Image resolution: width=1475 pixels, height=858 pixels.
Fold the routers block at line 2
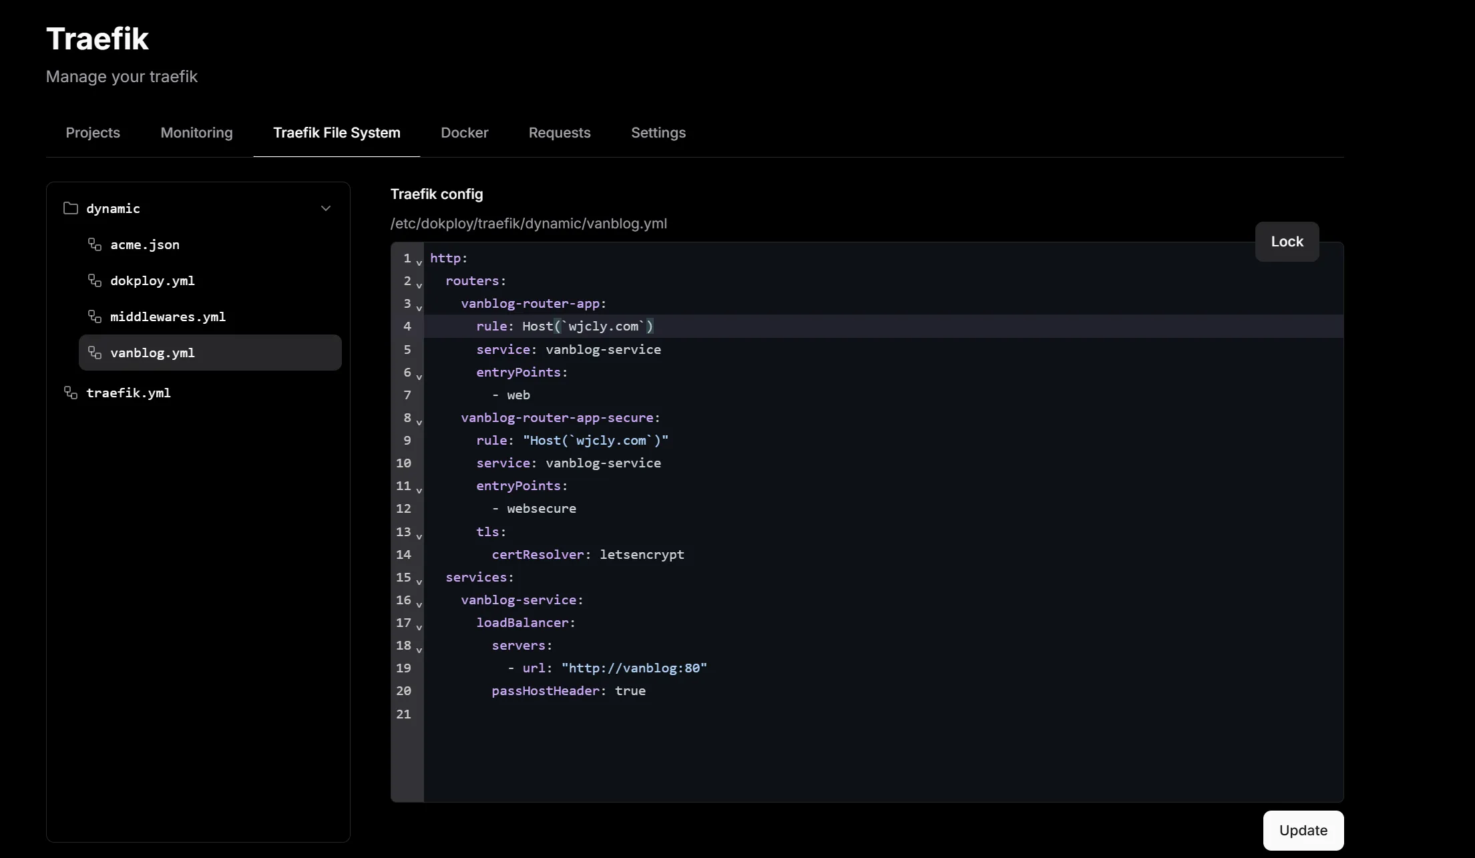[419, 284]
